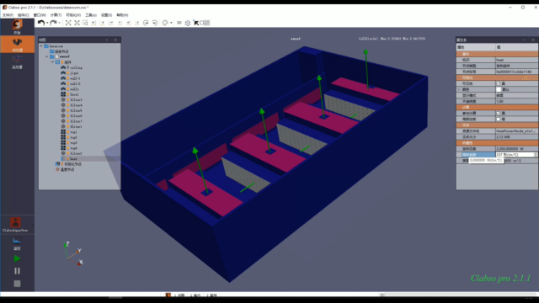Select the ceiling item in tree

click(76, 67)
